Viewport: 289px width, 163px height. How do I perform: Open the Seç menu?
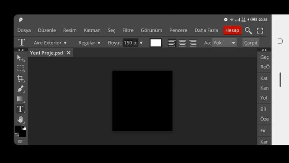pyautogui.click(x=112, y=30)
